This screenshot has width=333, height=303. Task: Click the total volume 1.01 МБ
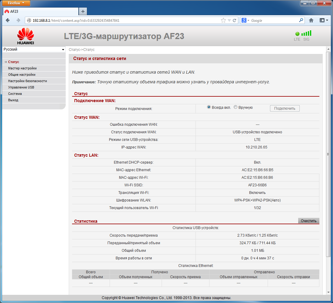click(257, 251)
